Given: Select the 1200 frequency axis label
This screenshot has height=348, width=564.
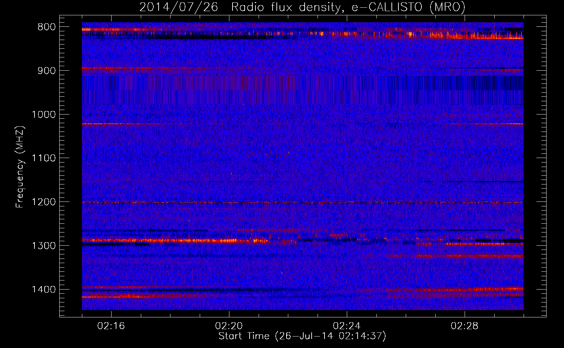Looking at the screenshot, I should (x=44, y=202).
